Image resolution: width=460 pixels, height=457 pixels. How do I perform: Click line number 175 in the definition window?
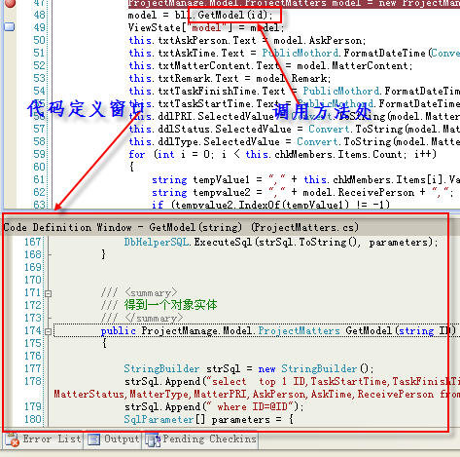coord(33,344)
